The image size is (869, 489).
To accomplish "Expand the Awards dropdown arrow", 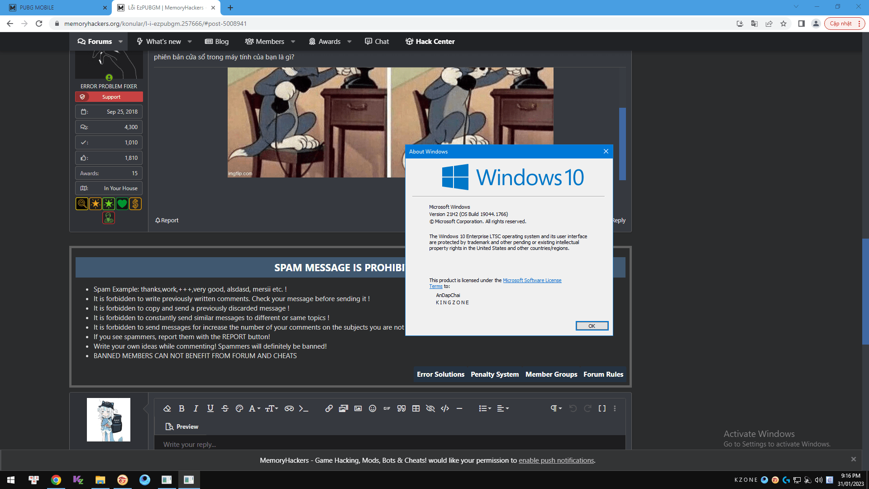I will (x=349, y=41).
